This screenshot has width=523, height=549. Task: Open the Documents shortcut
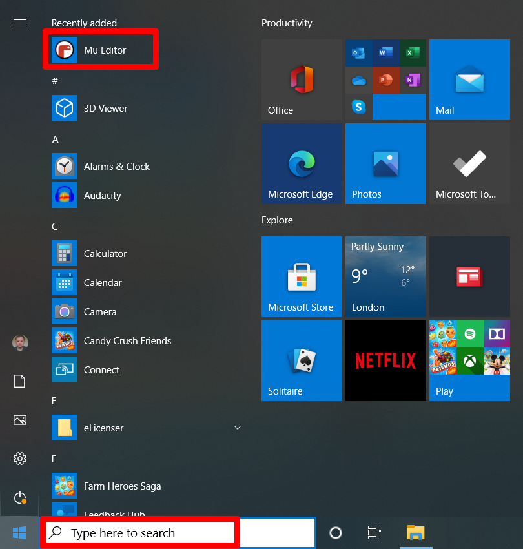19,381
